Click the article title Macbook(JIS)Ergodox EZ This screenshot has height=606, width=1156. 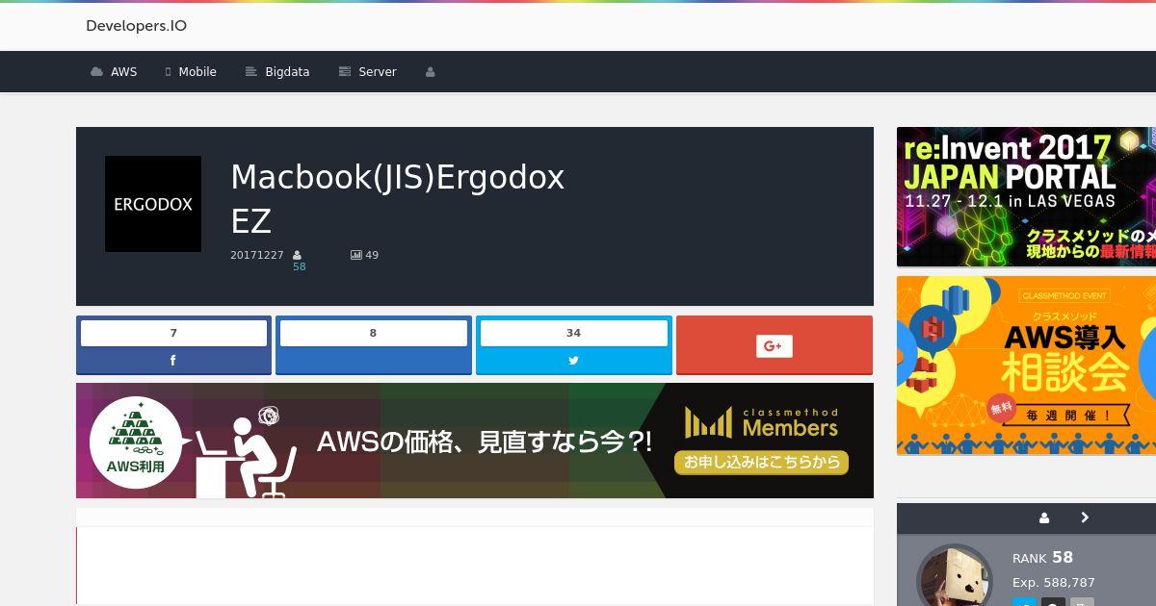click(x=397, y=199)
